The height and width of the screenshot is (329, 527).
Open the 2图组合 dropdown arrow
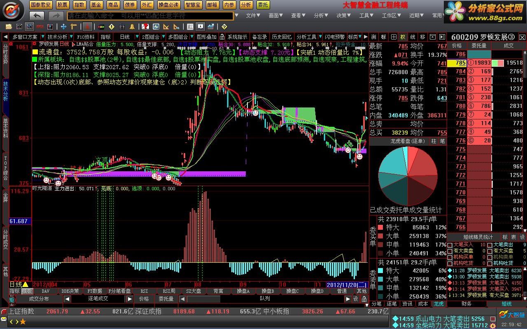coord(163,37)
